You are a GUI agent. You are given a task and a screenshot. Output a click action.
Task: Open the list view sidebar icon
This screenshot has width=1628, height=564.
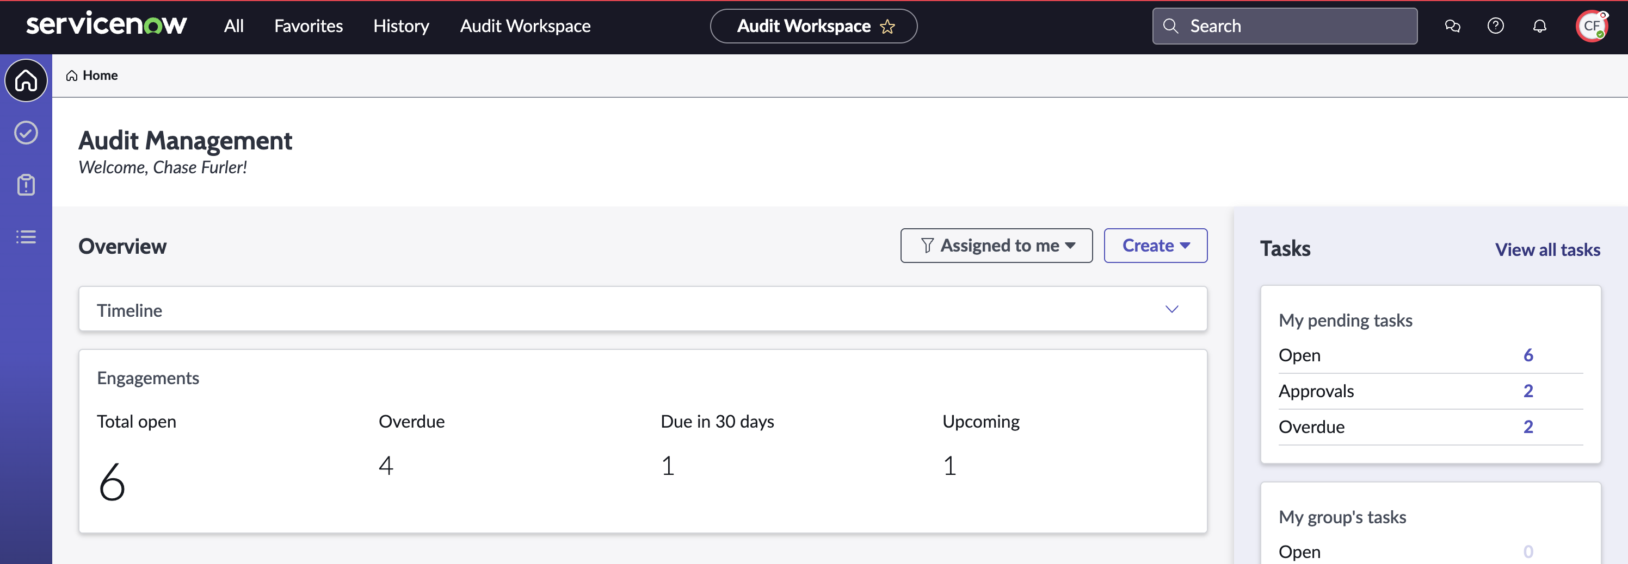click(x=26, y=237)
